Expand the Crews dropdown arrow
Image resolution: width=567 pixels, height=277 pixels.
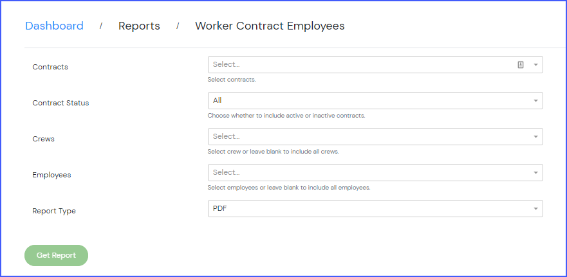point(535,136)
